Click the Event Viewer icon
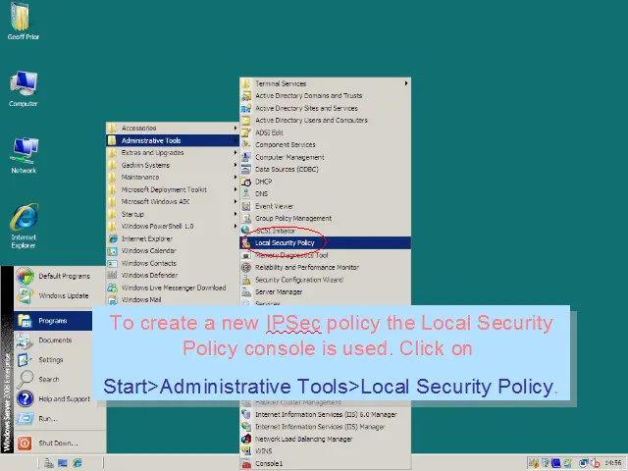 click(246, 206)
